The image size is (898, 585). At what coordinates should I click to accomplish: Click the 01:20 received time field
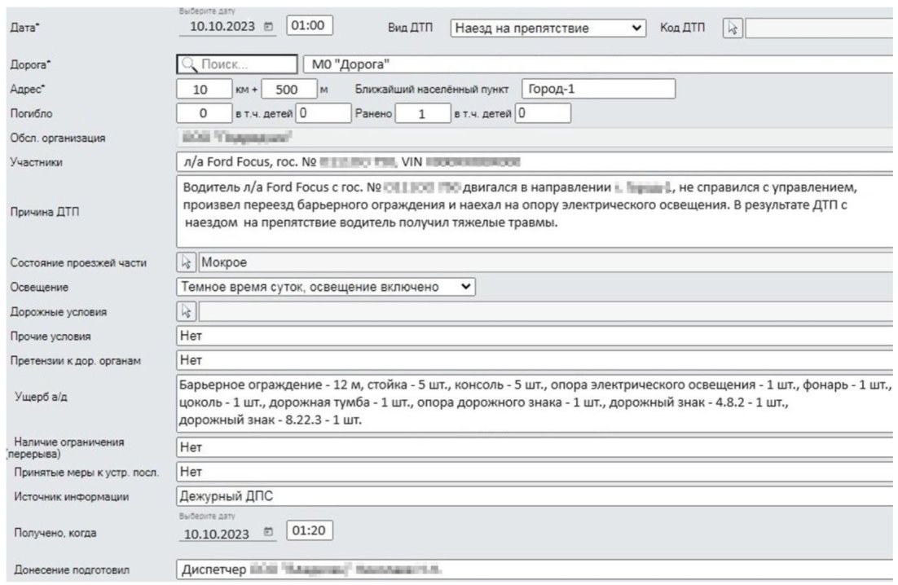pos(310,530)
